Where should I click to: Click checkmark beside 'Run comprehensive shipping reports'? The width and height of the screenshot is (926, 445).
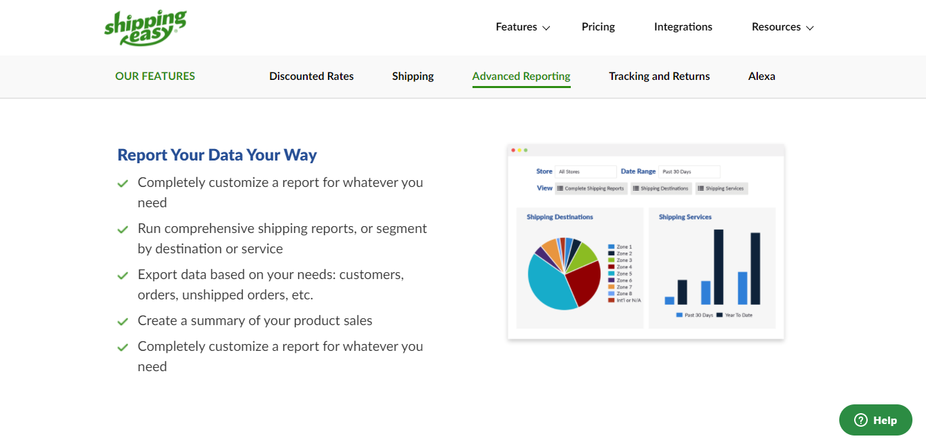123,230
